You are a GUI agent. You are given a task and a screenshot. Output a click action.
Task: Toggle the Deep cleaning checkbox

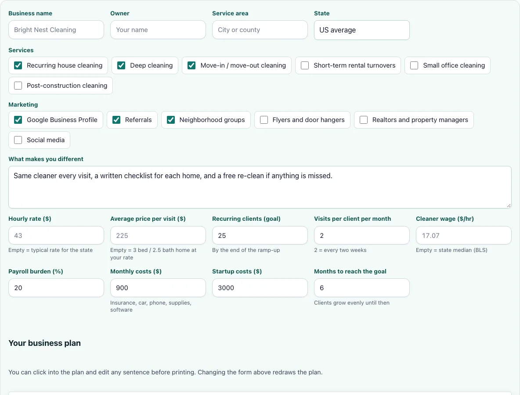[121, 65]
